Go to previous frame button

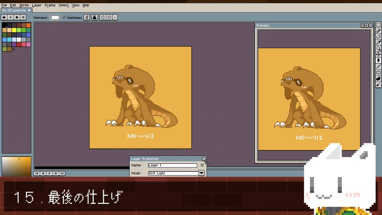[43, 173]
